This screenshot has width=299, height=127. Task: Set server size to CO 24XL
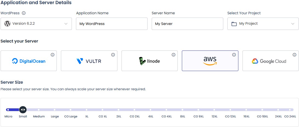[x=290, y=110]
